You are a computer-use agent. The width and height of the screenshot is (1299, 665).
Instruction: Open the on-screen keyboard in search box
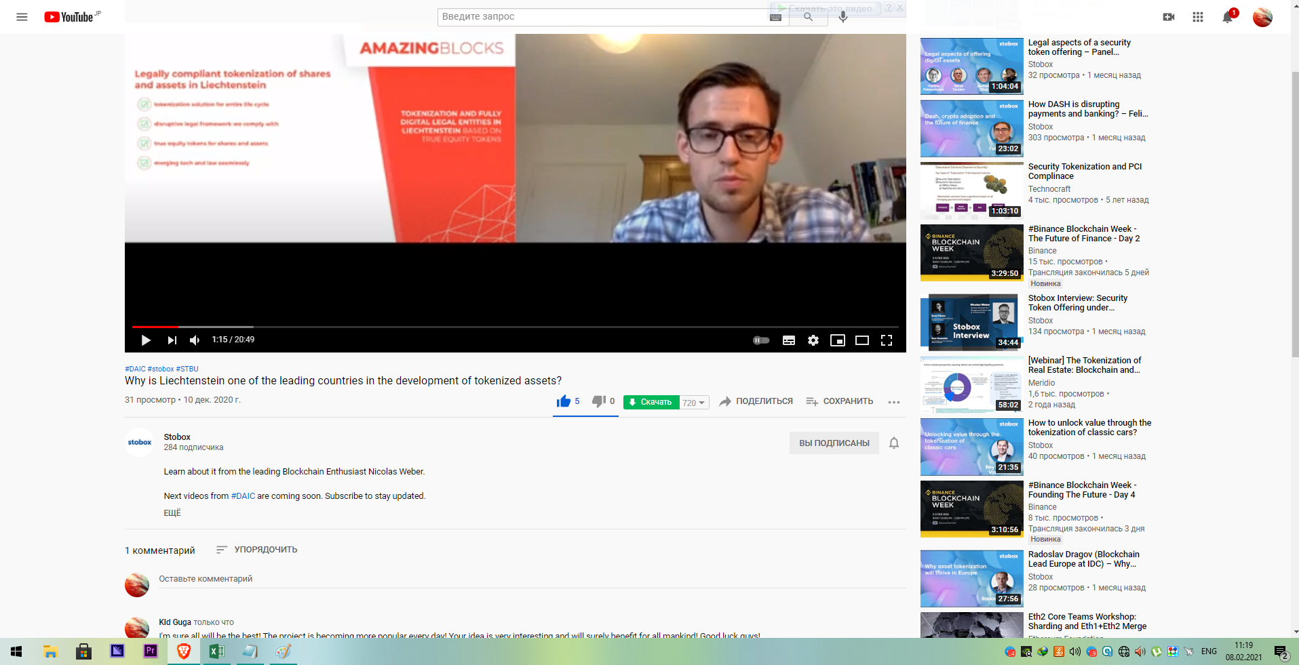pyautogui.click(x=775, y=17)
